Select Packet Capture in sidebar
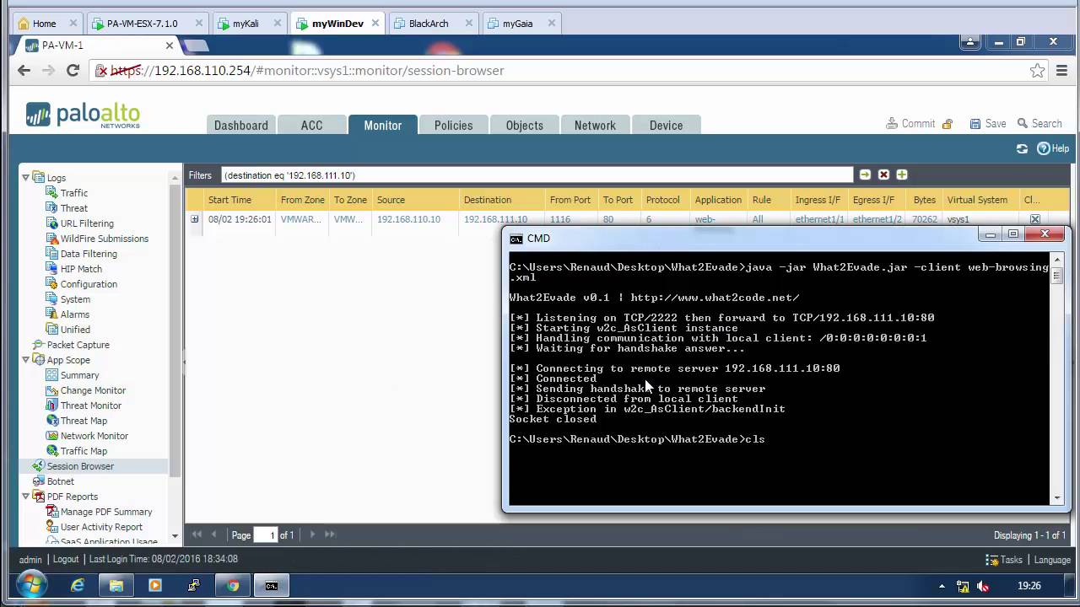 [78, 345]
